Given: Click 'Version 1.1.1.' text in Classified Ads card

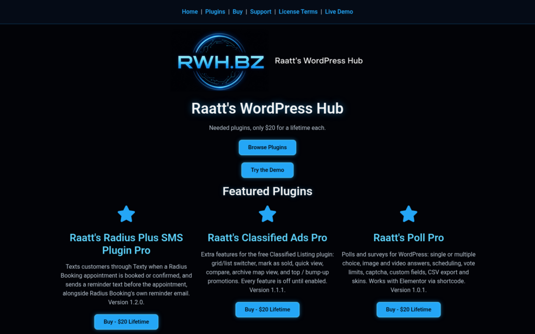Looking at the screenshot, I should [267, 290].
